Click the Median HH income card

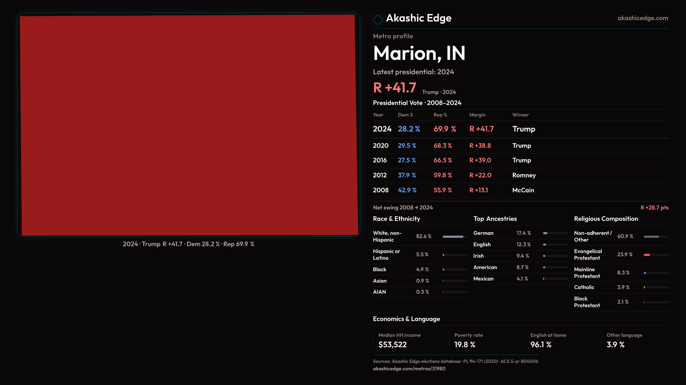pos(411,340)
